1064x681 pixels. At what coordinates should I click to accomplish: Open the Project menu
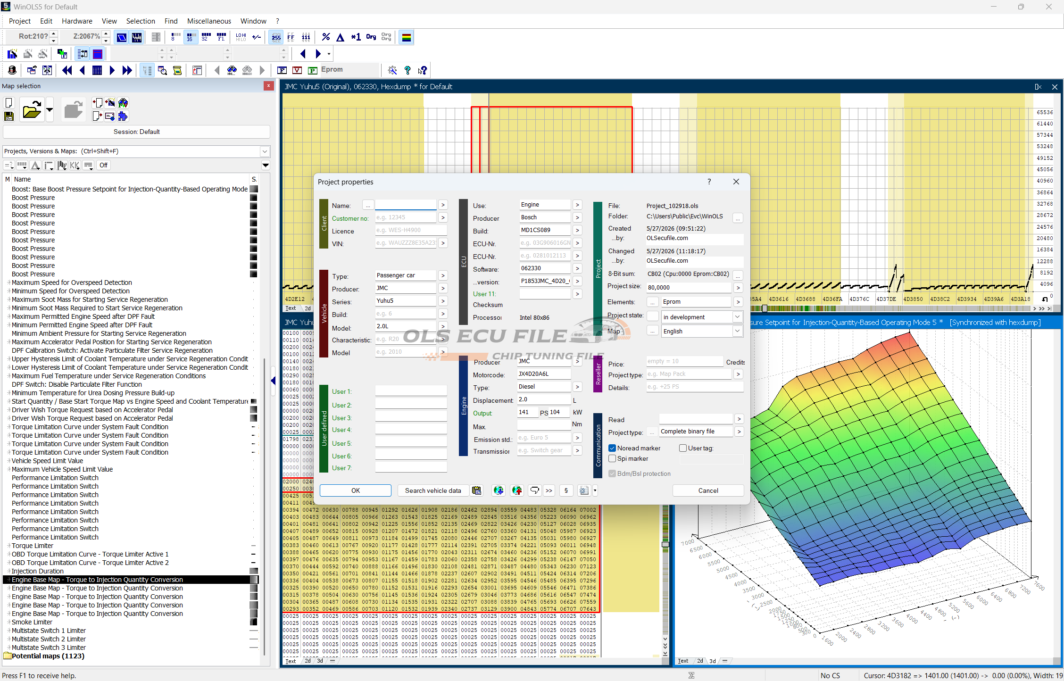20,21
